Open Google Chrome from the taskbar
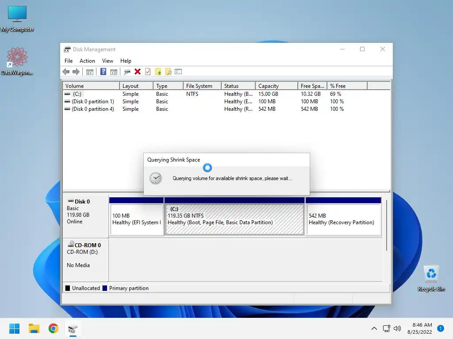Screen dimensions: 453x339 click(53, 328)
